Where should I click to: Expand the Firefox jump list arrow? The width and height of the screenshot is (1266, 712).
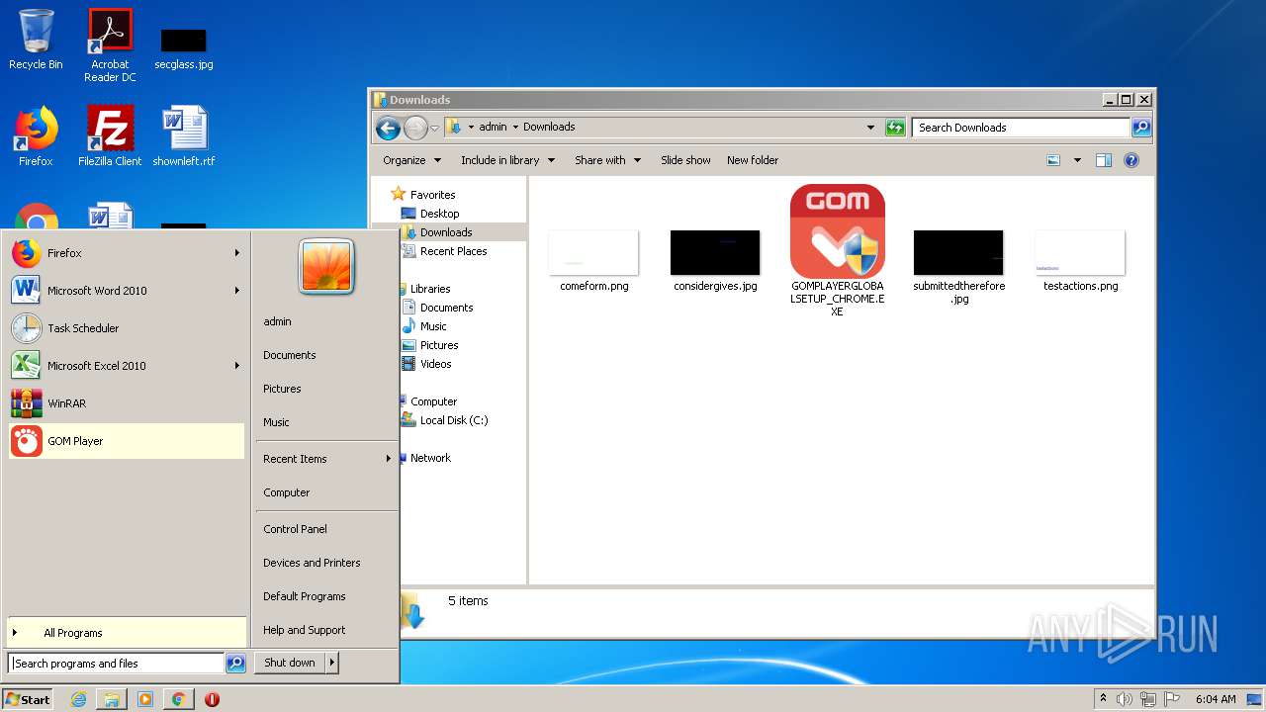[x=237, y=253]
